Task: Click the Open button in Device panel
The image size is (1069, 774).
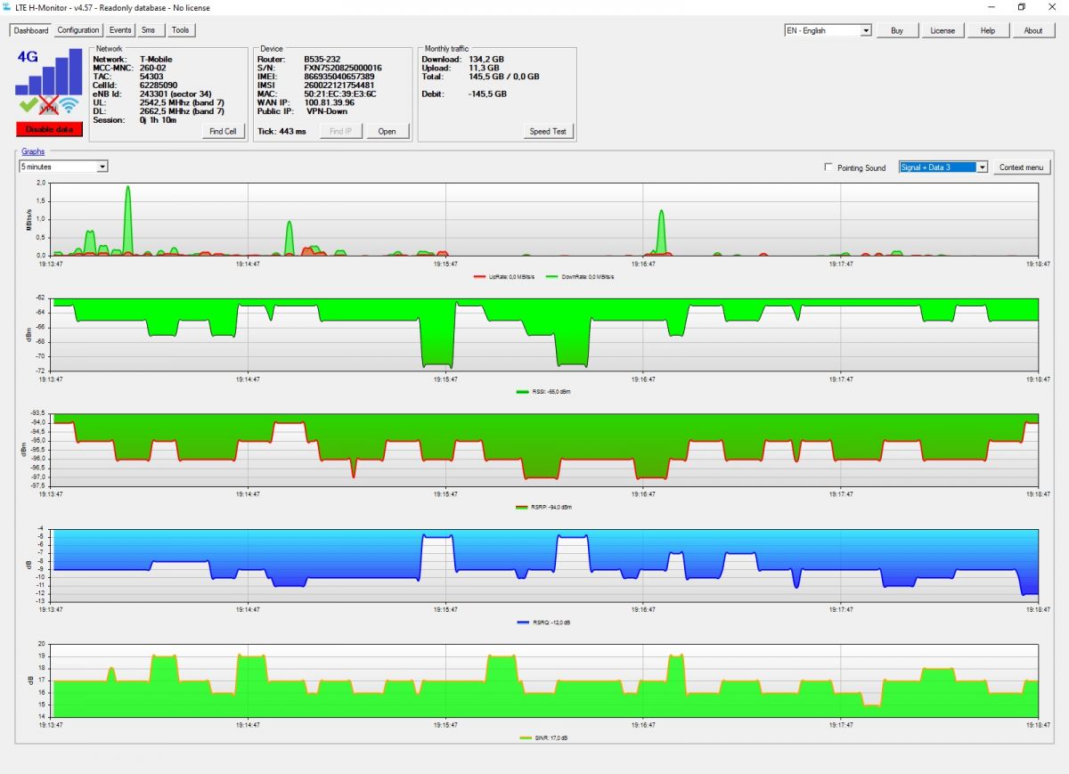Action: 387,131
